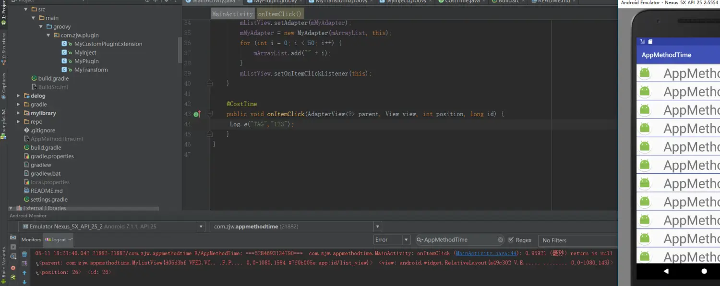Clear logcat with the trash icon
The height and width of the screenshot is (286, 720).
(24, 253)
